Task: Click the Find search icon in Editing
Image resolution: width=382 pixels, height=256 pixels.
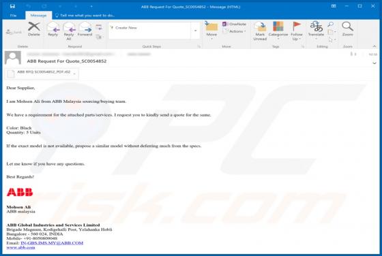Action: (x=331, y=24)
